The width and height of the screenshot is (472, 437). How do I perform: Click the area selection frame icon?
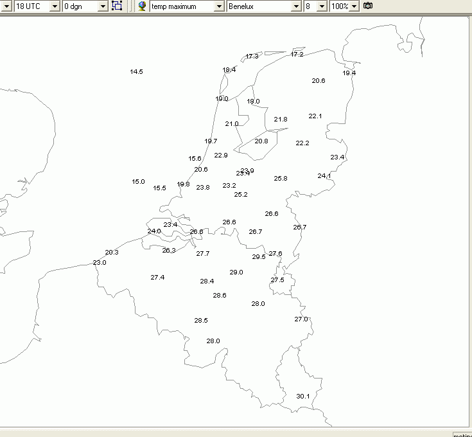click(x=117, y=6)
